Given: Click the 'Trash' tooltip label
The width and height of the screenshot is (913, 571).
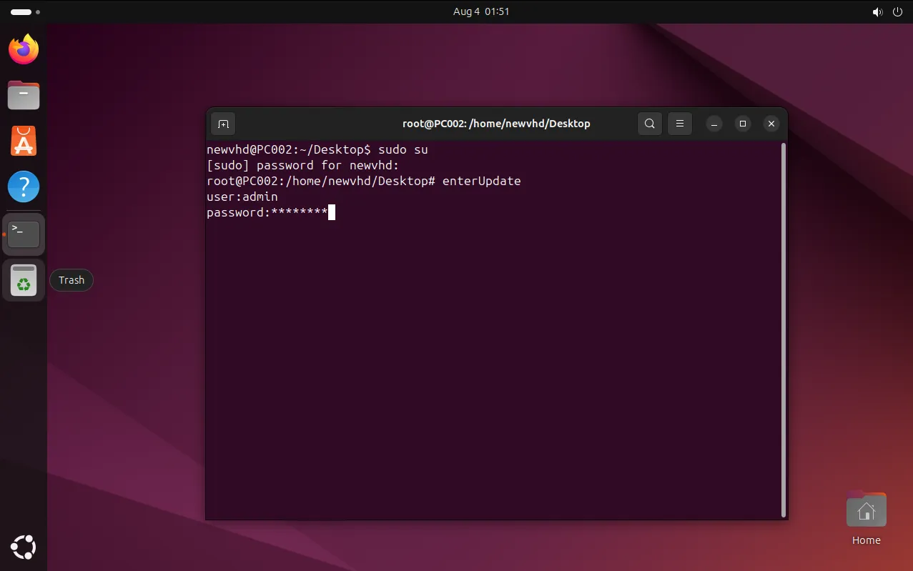Looking at the screenshot, I should click(71, 280).
